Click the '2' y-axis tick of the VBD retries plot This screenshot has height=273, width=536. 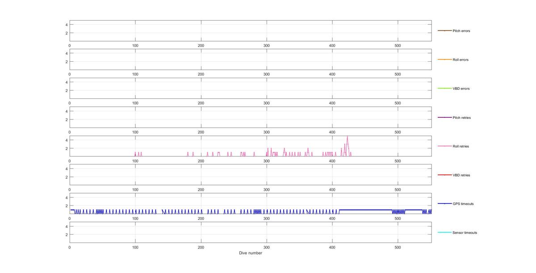67,177
